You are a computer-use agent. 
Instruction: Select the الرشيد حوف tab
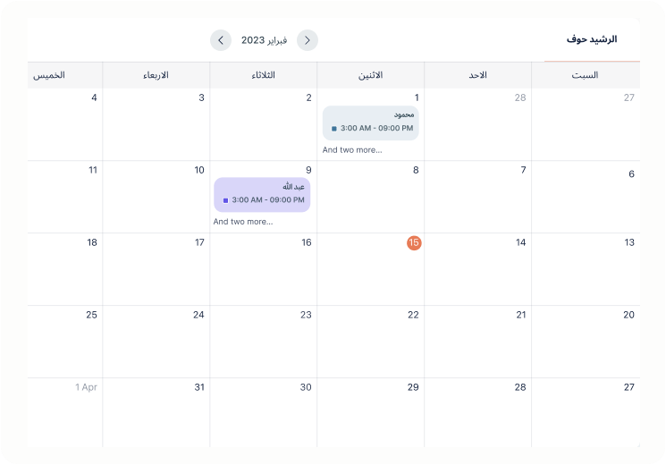(x=592, y=39)
